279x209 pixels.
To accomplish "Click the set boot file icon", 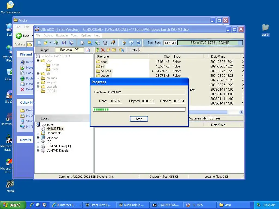I will tap(122, 50).
